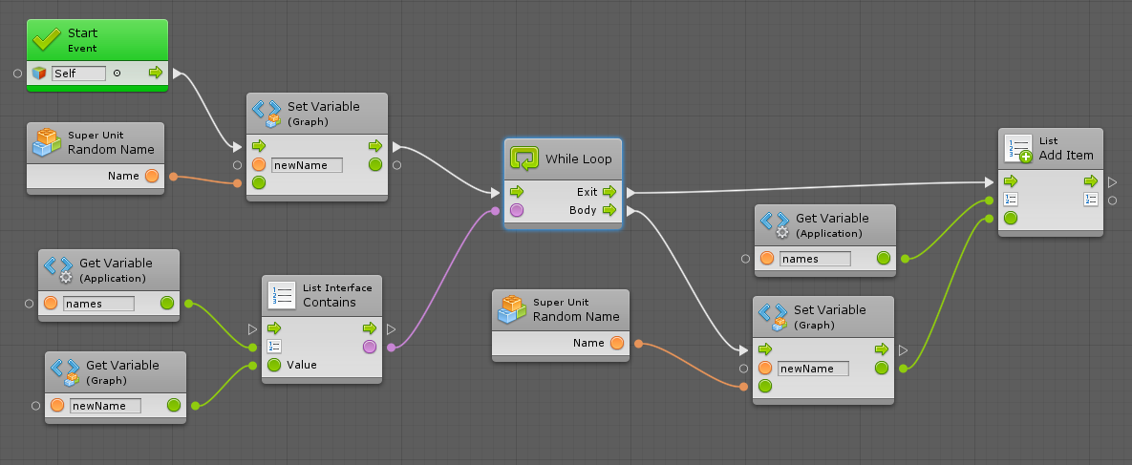Click Get Variable icon in node feeding Add Item
Screen dimensions: 1132x465
click(775, 225)
